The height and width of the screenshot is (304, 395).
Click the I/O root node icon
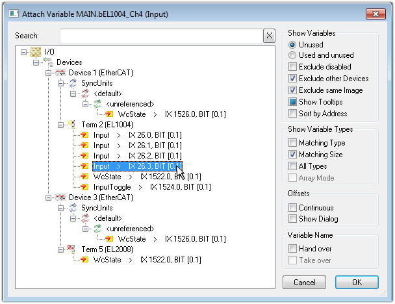pos(36,52)
